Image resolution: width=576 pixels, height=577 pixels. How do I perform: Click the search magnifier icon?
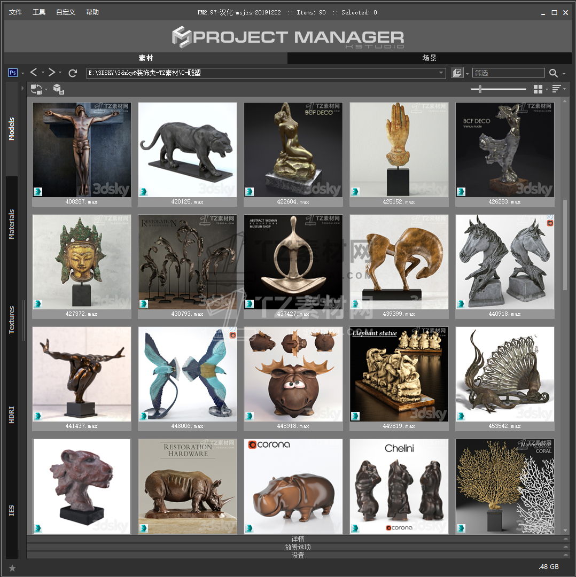[x=554, y=73]
